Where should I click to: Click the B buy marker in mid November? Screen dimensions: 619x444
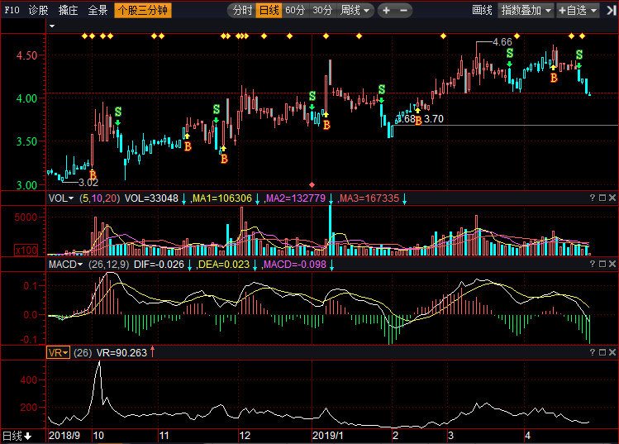click(188, 146)
